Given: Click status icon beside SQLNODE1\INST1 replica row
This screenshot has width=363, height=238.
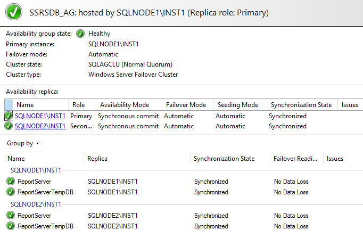Looking at the screenshot, I should [9, 116].
